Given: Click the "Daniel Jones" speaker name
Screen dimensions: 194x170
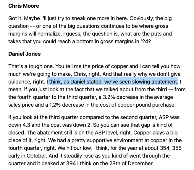Looking at the screenshot, I should [25, 54].
